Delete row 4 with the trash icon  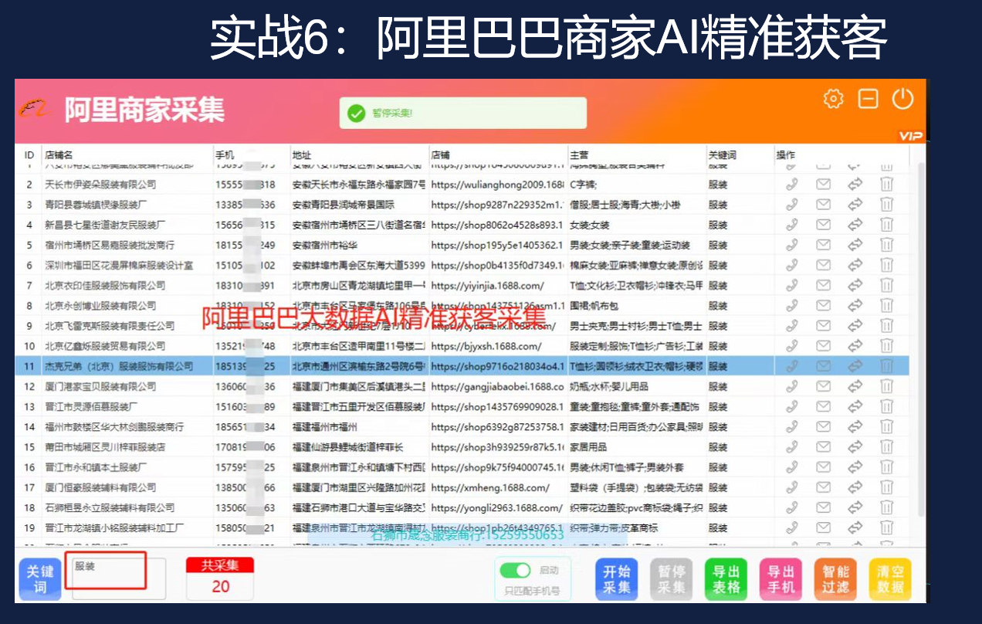pos(887,225)
